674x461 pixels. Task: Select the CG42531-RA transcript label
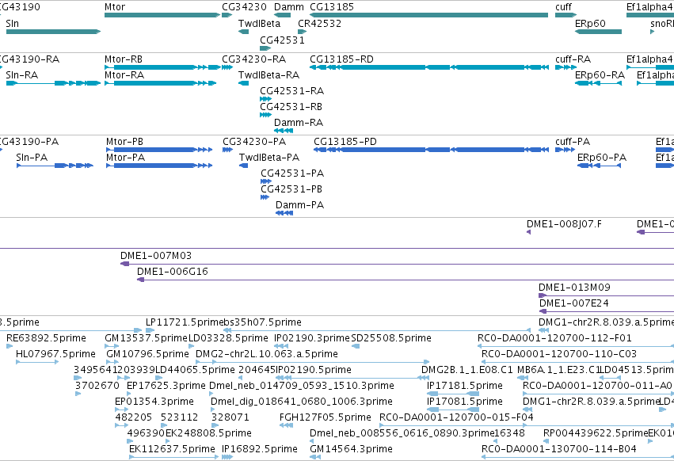point(292,91)
